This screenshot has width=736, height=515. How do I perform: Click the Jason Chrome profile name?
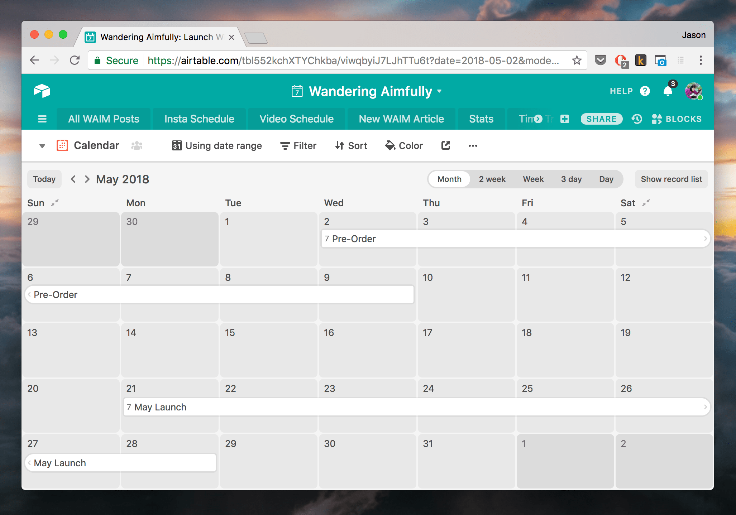pos(694,35)
